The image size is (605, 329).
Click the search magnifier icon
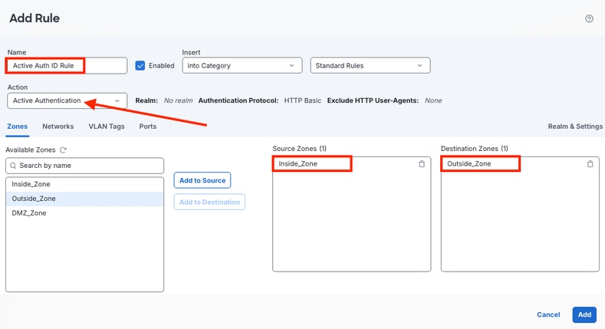click(x=13, y=166)
